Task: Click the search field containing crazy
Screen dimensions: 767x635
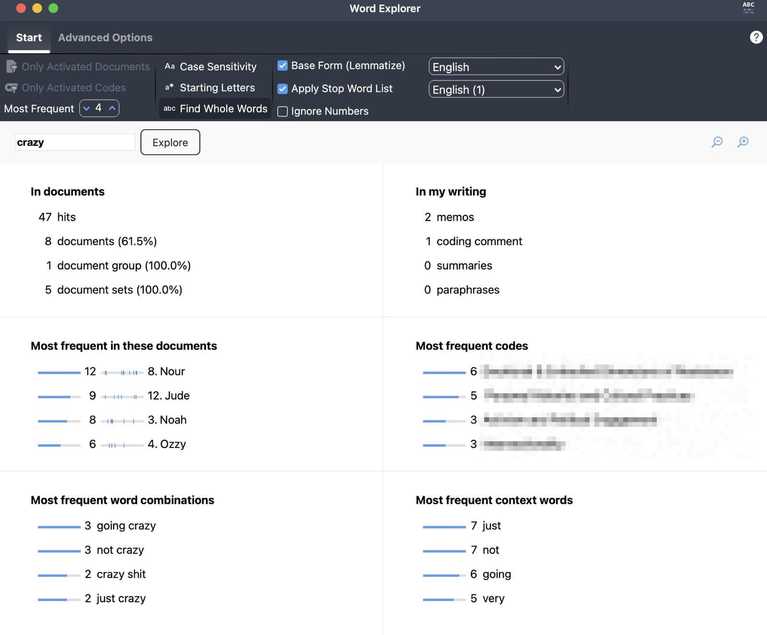Action: pos(75,142)
